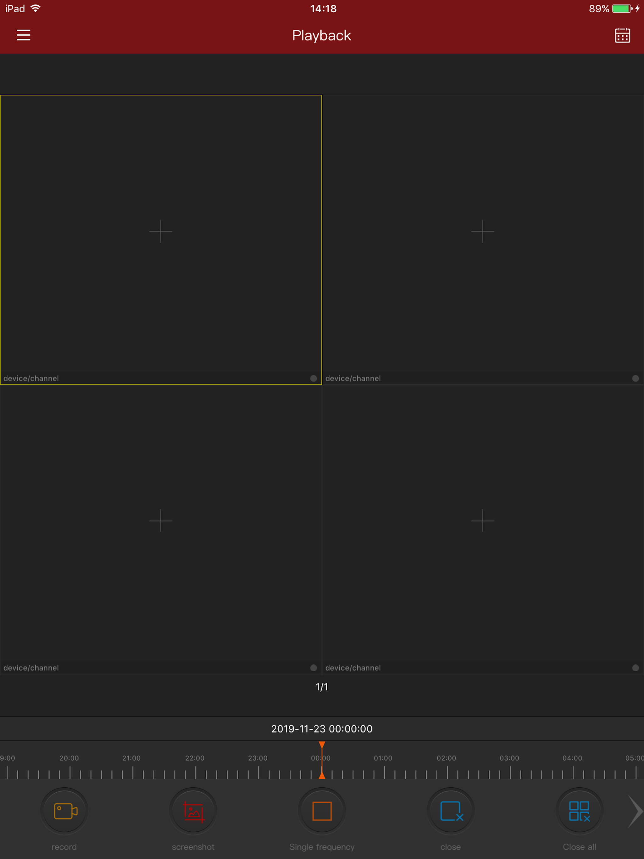
Task: Take a screenshot with screenshot icon
Action: pyautogui.click(x=193, y=811)
